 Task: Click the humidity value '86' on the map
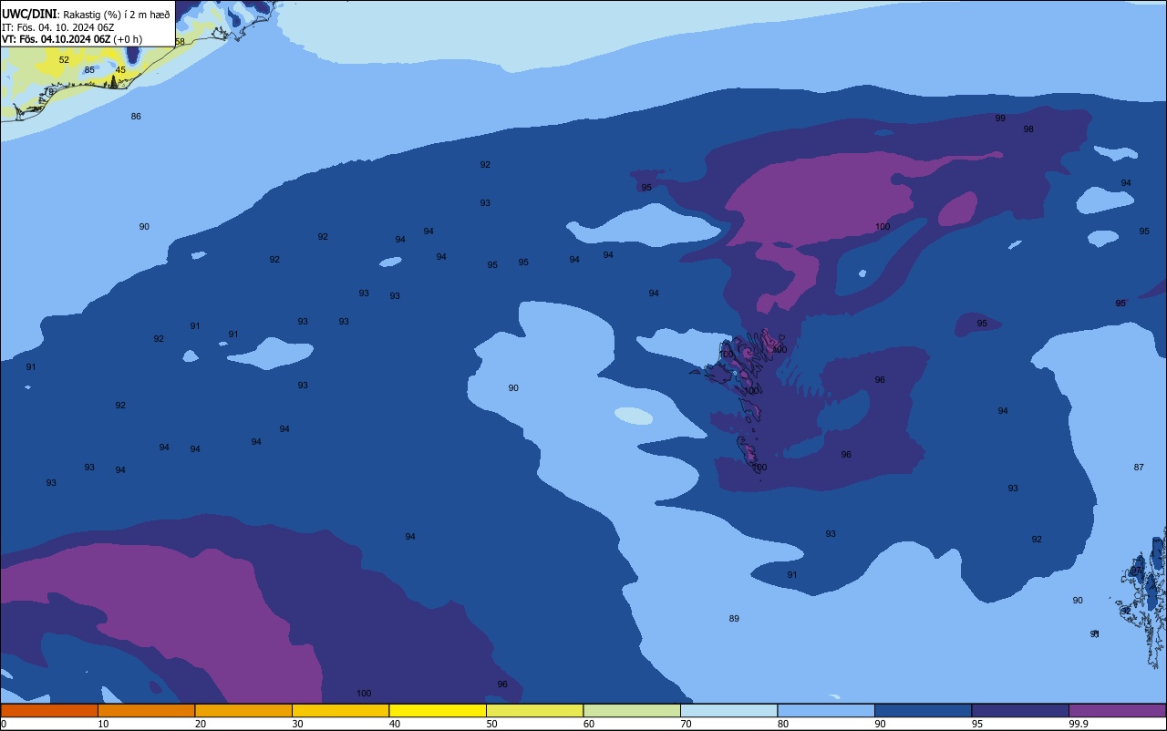(136, 117)
